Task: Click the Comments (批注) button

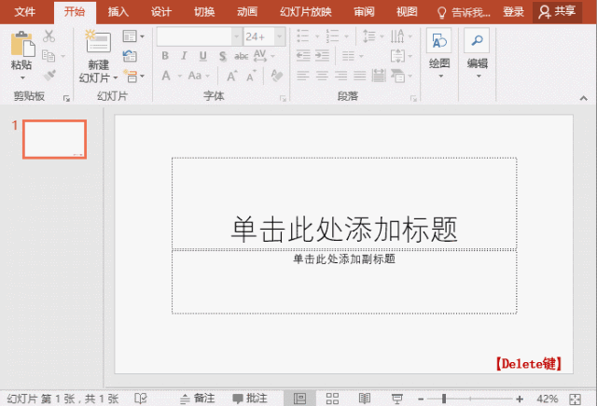Action: (x=250, y=399)
